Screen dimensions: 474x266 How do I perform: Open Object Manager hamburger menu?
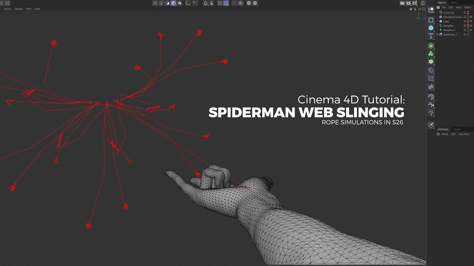click(438, 7)
